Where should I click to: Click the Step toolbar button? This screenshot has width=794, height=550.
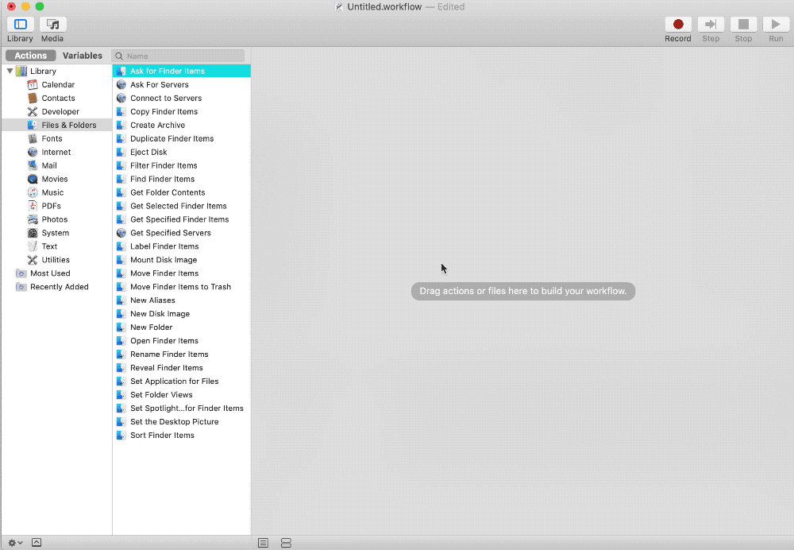711,25
